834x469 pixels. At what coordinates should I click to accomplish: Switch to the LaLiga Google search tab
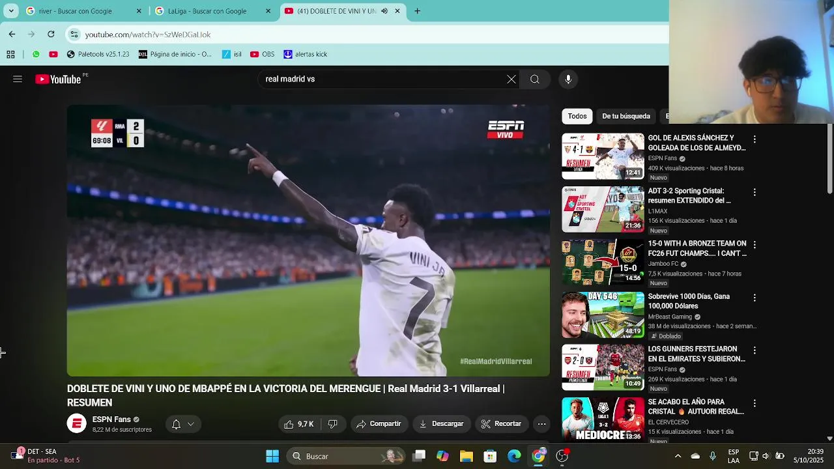pyautogui.click(x=210, y=11)
